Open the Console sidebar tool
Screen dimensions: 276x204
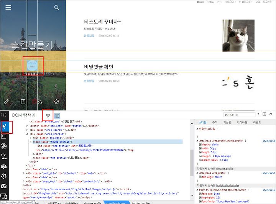pyautogui.click(x=4, y=136)
